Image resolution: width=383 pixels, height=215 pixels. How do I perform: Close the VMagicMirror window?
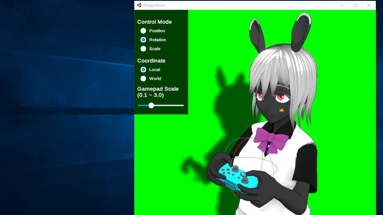click(369, 5)
